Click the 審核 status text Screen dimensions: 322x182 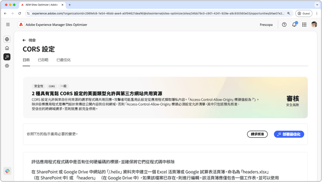coord(293,99)
